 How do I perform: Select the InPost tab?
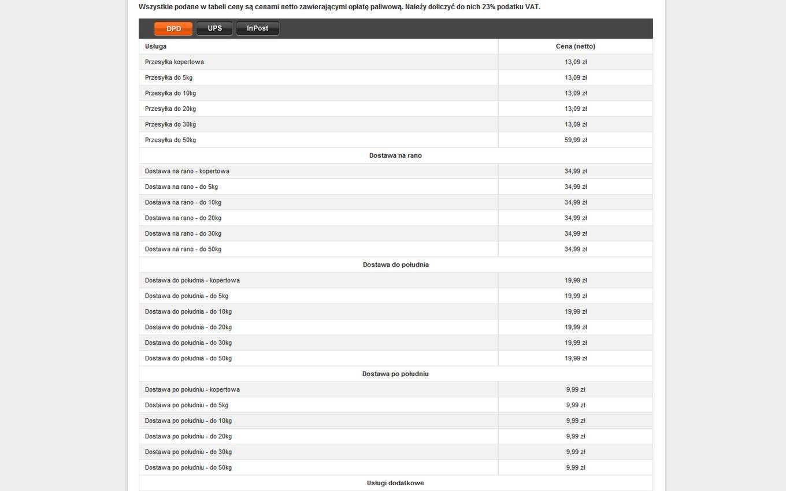tap(257, 28)
